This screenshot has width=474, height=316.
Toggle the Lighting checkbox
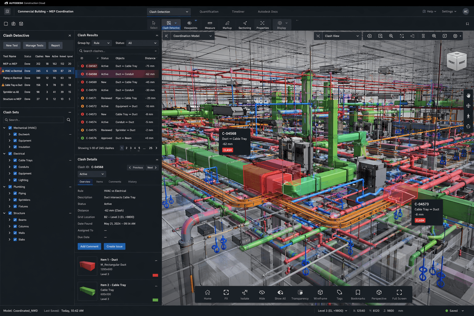(15, 180)
